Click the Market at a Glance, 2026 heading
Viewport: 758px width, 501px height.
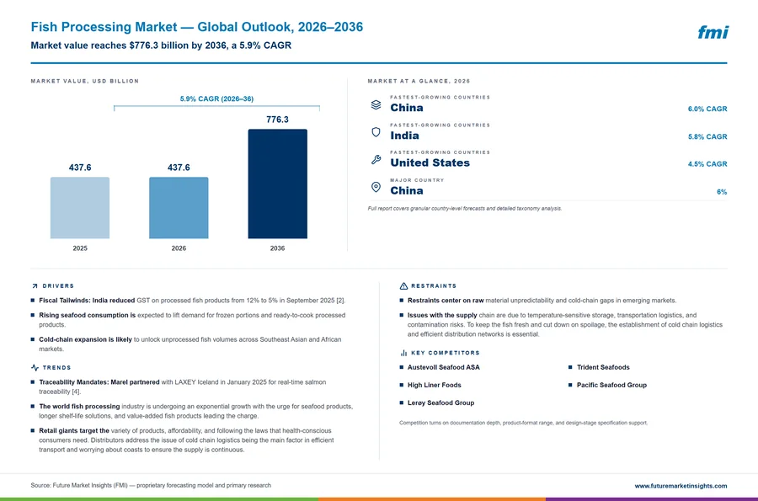pyautogui.click(x=419, y=81)
